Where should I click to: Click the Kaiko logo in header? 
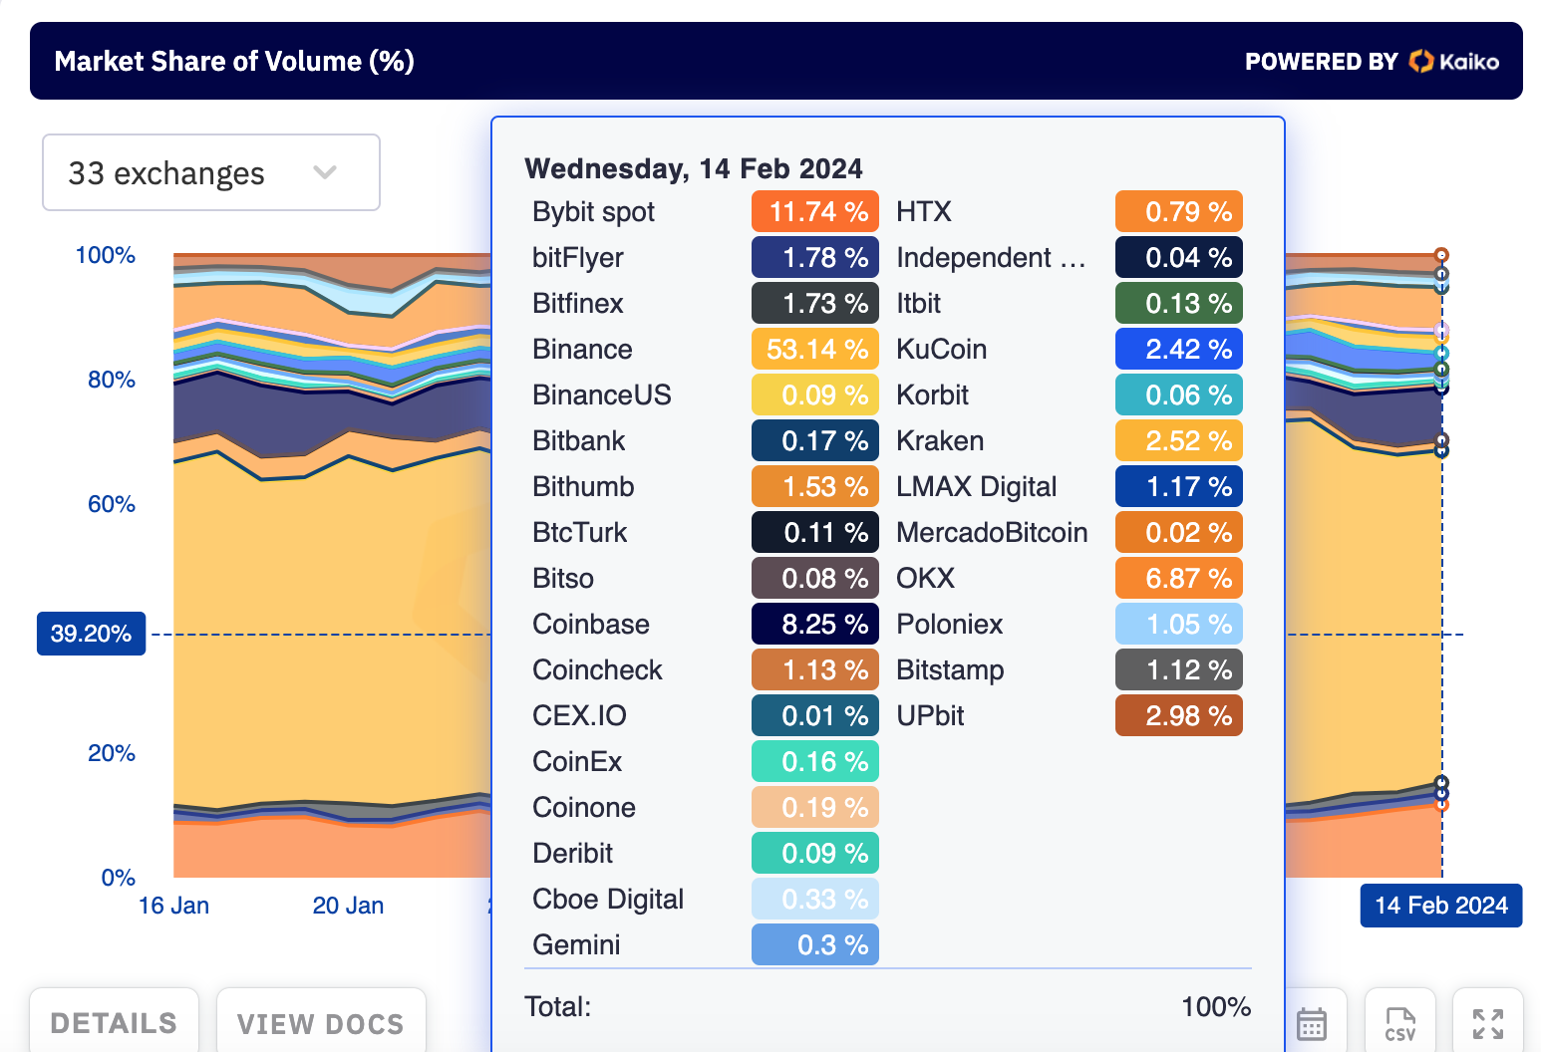1454,62
